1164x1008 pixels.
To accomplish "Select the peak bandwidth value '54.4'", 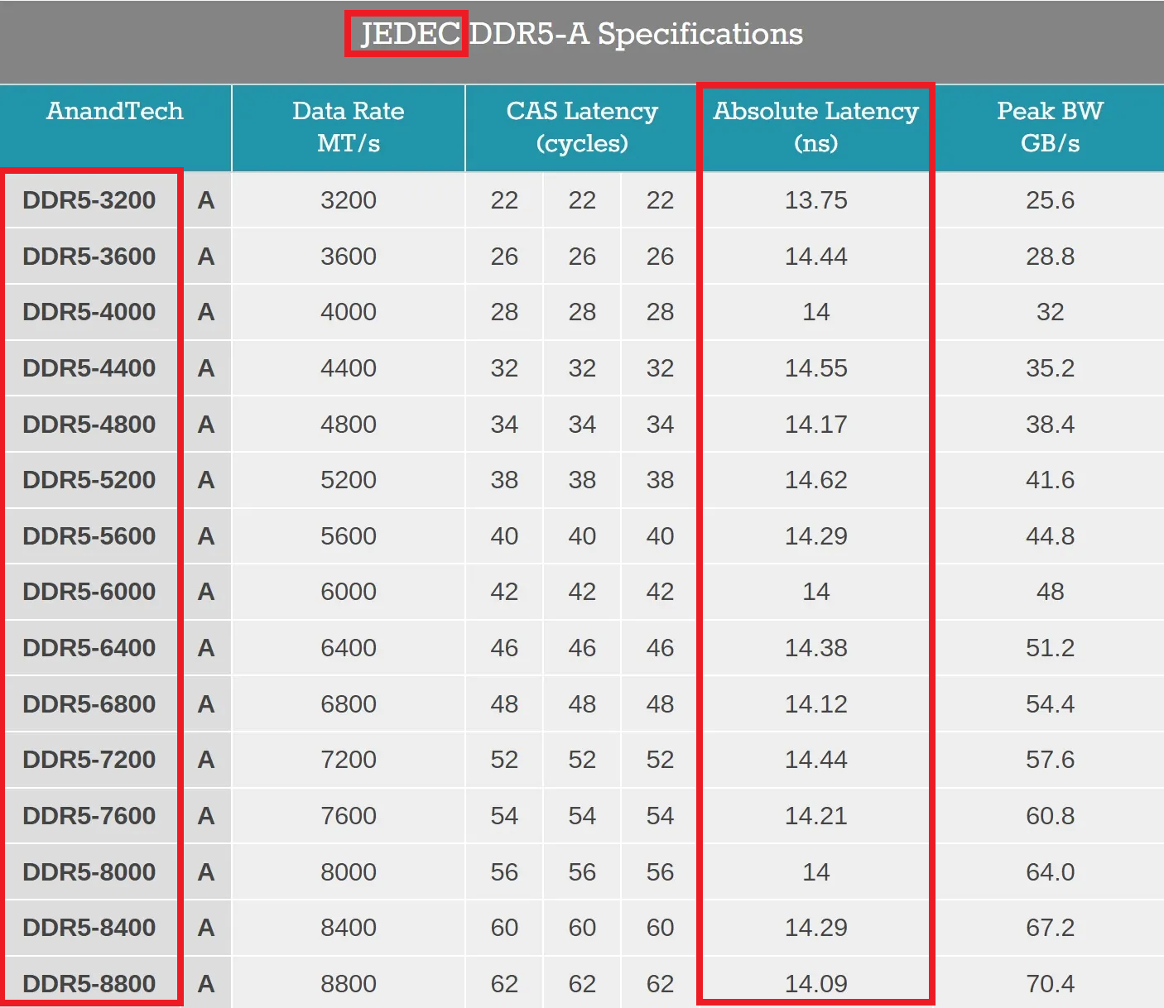I will tap(1050, 704).
